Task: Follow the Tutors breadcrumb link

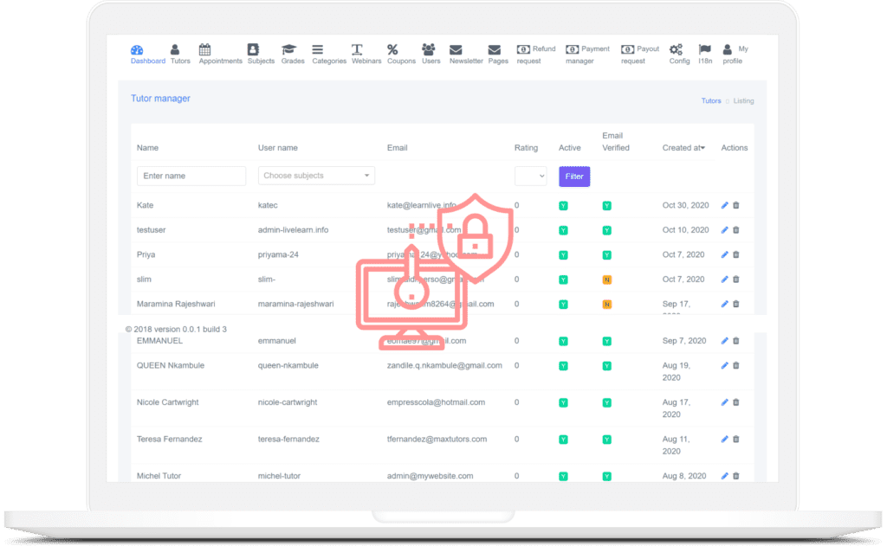Action: click(710, 100)
